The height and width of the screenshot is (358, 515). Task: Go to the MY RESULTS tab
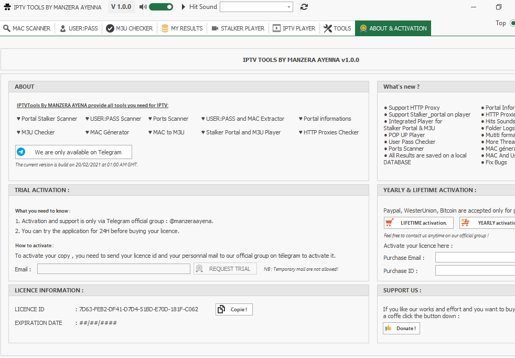(x=182, y=28)
